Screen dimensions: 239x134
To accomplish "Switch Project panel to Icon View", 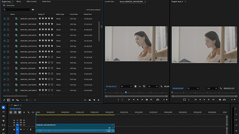I will tap(13, 100).
